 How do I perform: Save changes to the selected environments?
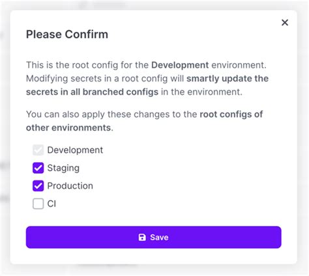[x=154, y=237]
